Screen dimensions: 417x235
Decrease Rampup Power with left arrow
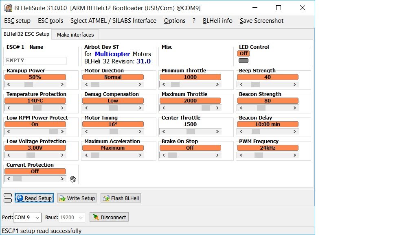click(9, 85)
